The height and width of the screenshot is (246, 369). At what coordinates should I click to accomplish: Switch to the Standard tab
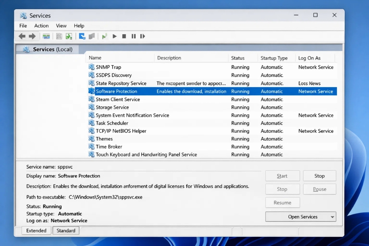point(65,230)
